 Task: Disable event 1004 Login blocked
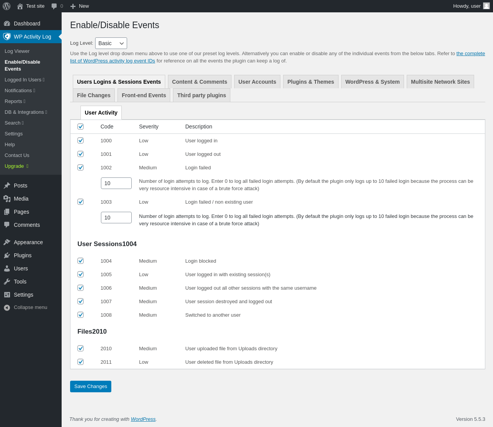[x=80, y=261]
